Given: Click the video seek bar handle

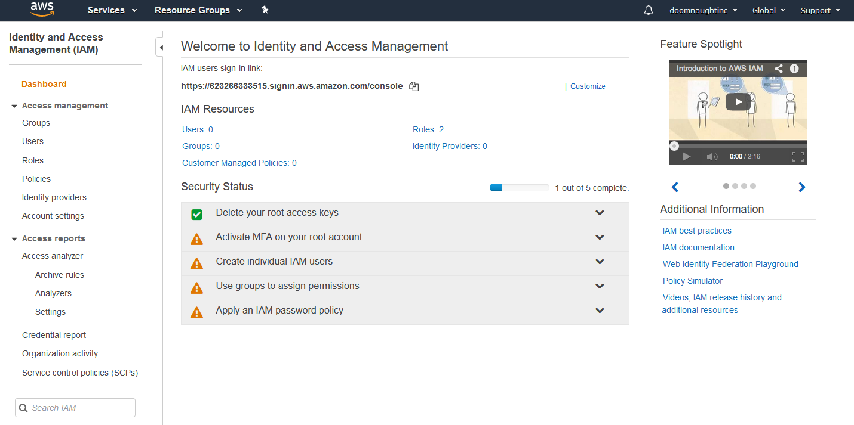Looking at the screenshot, I should coord(674,145).
